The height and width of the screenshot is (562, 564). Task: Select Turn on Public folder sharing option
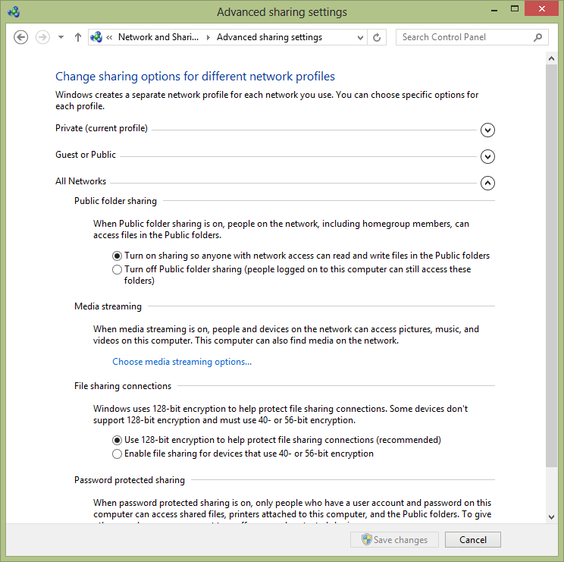tap(117, 256)
